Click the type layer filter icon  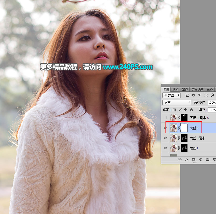click(200, 95)
